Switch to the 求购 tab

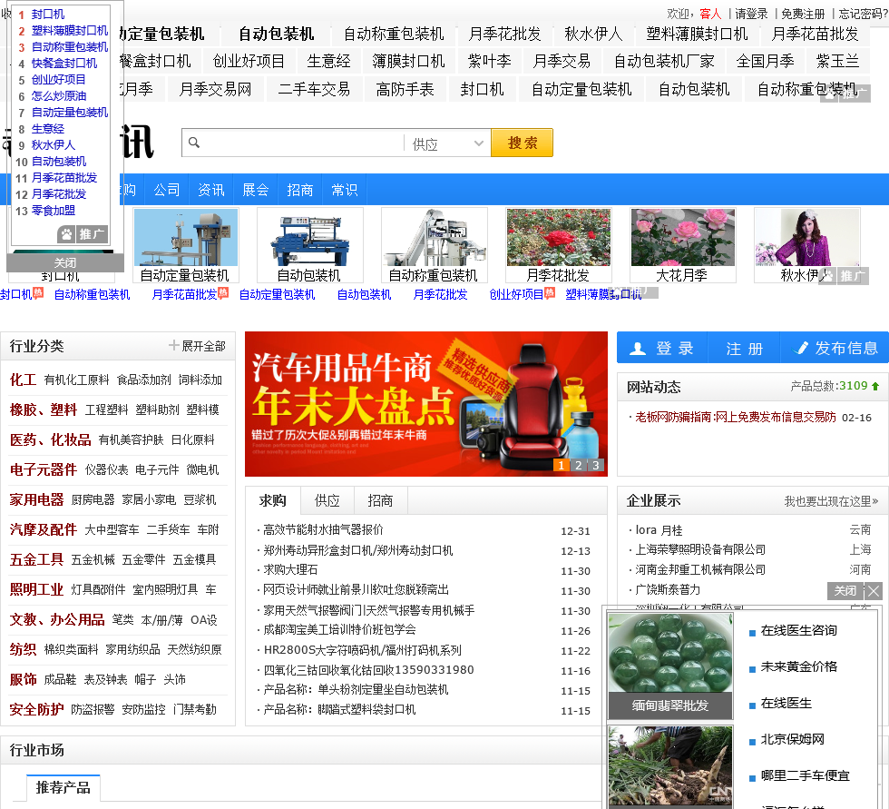point(273,500)
